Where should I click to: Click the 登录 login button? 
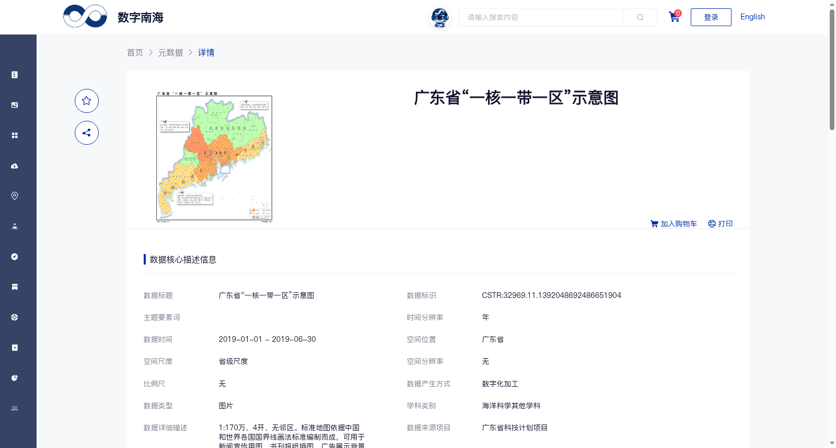(711, 17)
